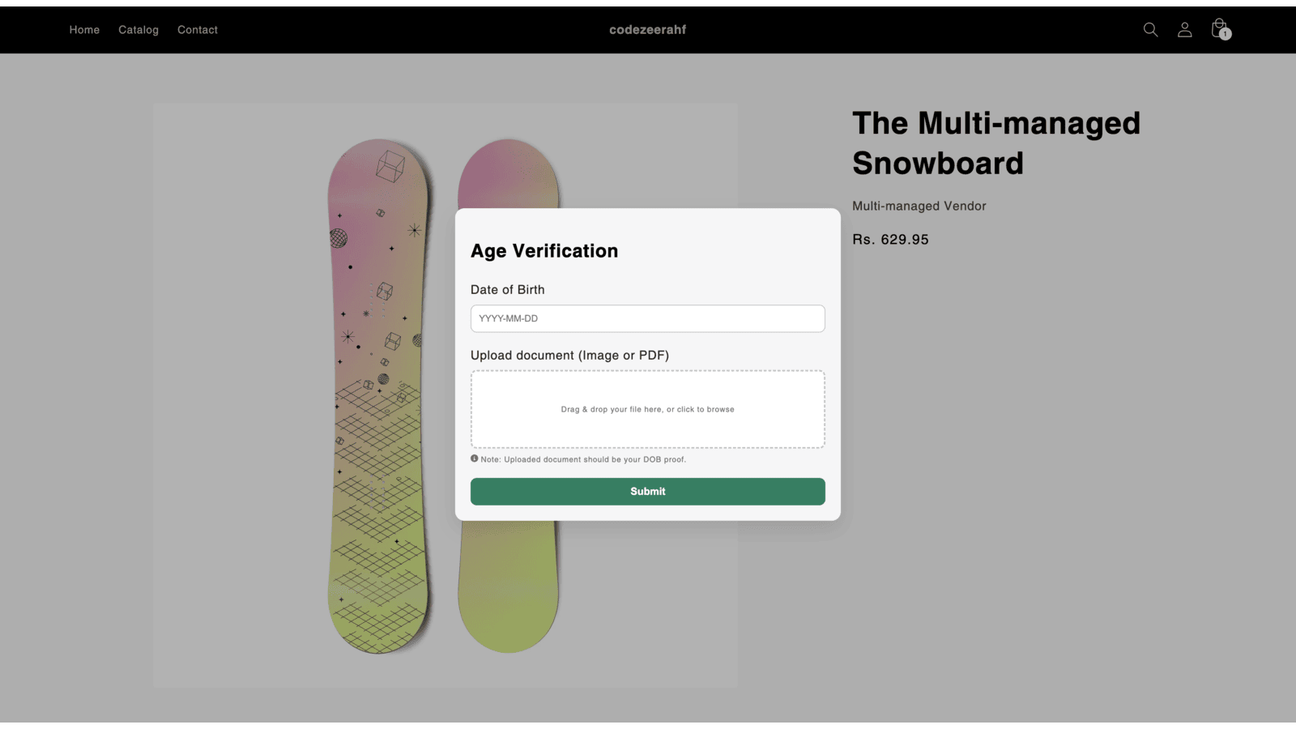The width and height of the screenshot is (1296, 729).
Task: Click the Multi-managed Vendor label
Action: click(919, 206)
